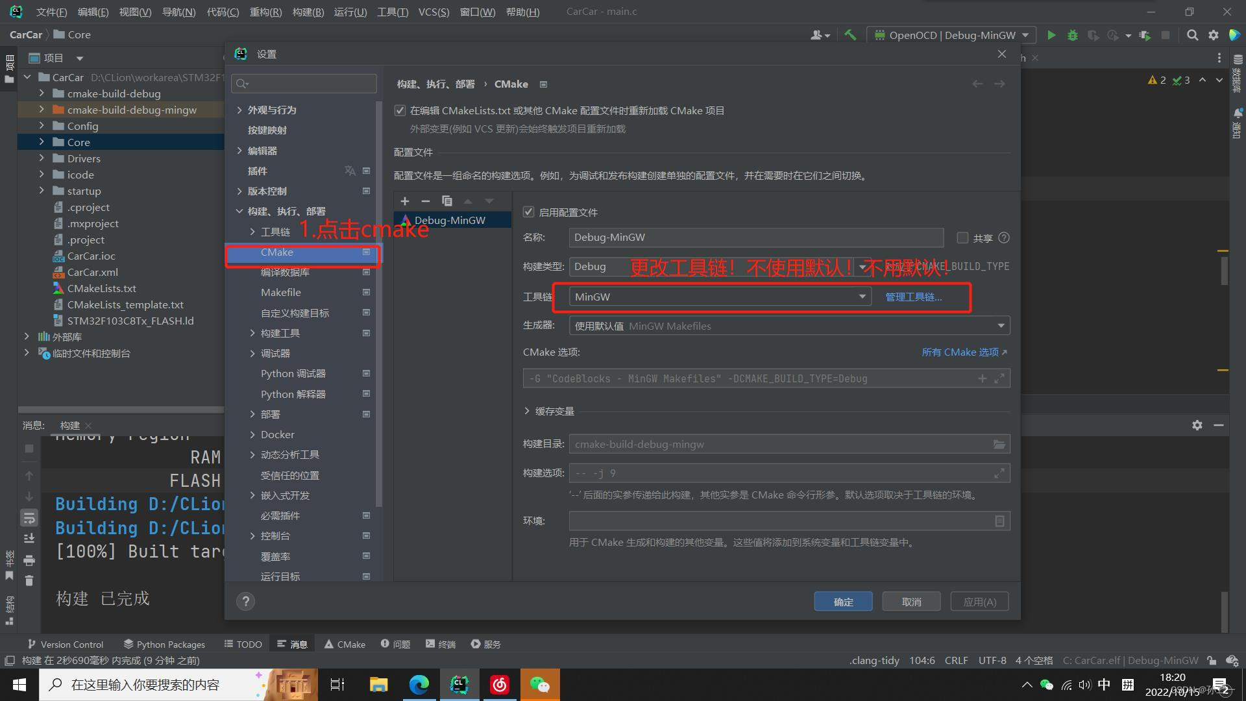Viewport: 1246px width, 701px height.
Task: Add a new CMake profile with the plus icon
Action: [x=404, y=201]
